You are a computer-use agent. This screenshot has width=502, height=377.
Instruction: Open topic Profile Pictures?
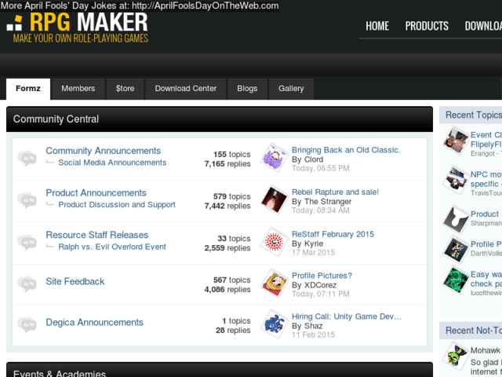(322, 276)
